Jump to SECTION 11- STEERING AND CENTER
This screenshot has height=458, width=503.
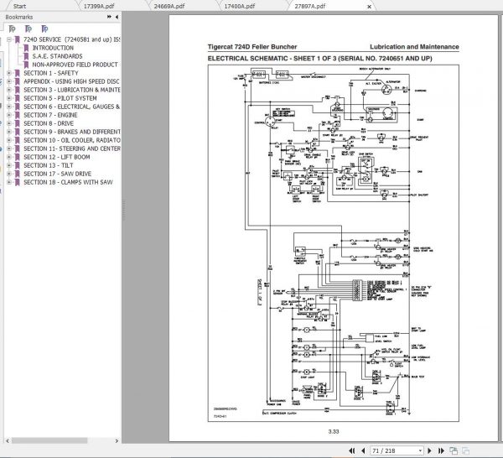pos(72,148)
